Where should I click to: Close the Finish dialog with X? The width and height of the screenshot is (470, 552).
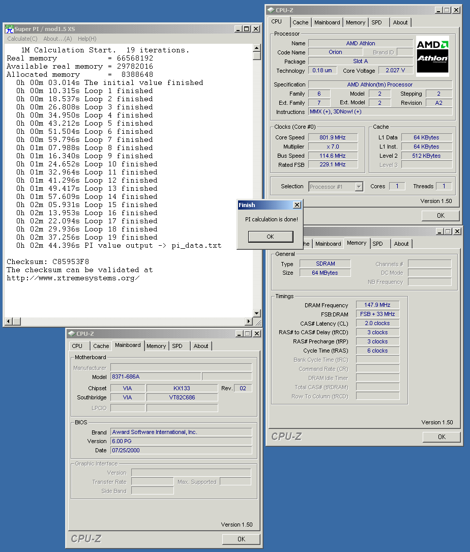tap(297, 205)
